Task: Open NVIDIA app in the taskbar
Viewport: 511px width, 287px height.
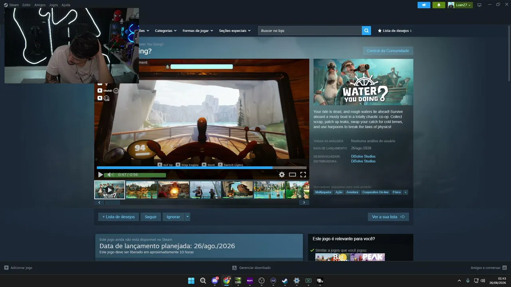Action: 238,281
